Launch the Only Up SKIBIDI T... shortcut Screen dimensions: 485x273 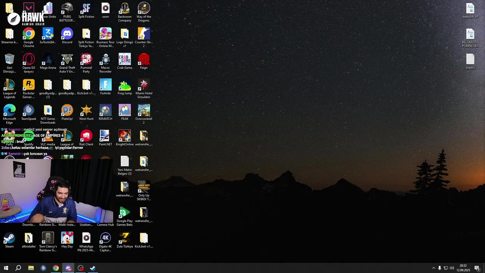[x=144, y=191]
